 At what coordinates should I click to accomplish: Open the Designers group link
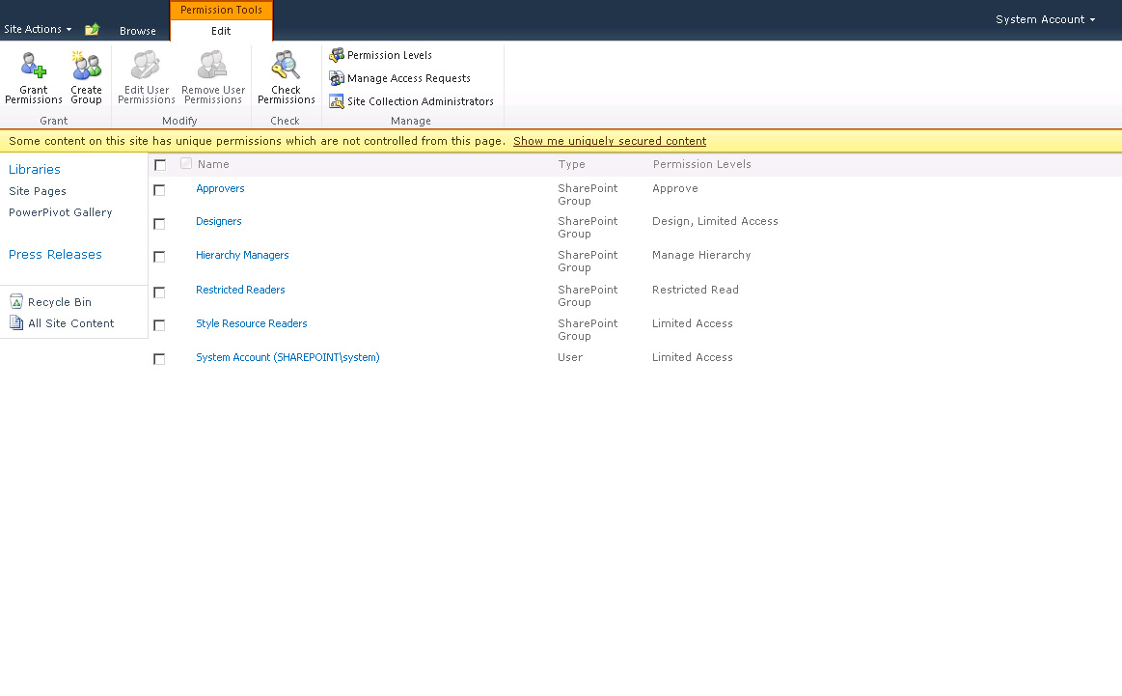pyautogui.click(x=219, y=221)
